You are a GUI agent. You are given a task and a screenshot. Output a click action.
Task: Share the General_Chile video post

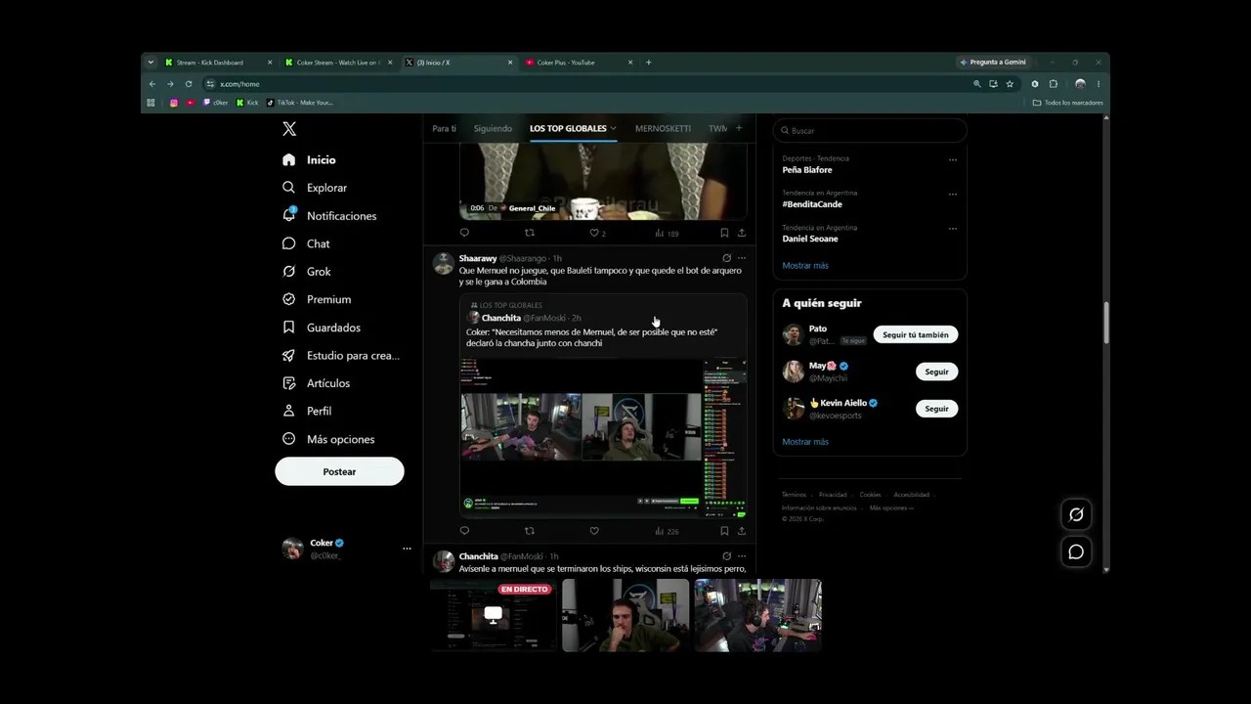pyautogui.click(x=742, y=233)
